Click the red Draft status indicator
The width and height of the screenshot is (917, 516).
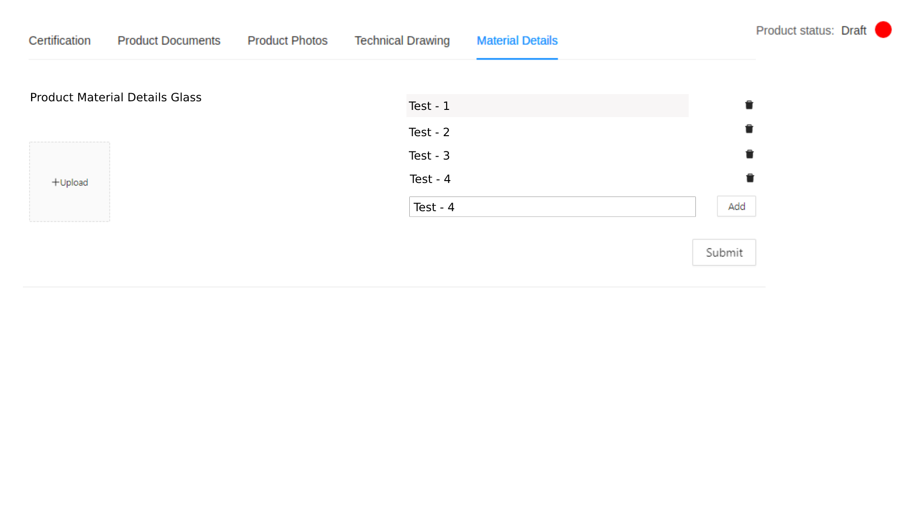883,30
